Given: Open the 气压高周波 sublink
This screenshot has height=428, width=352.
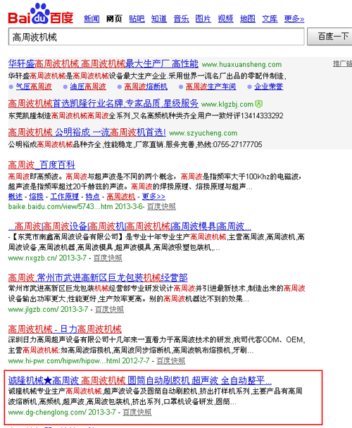Looking at the screenshot, I should coord(34,87).
